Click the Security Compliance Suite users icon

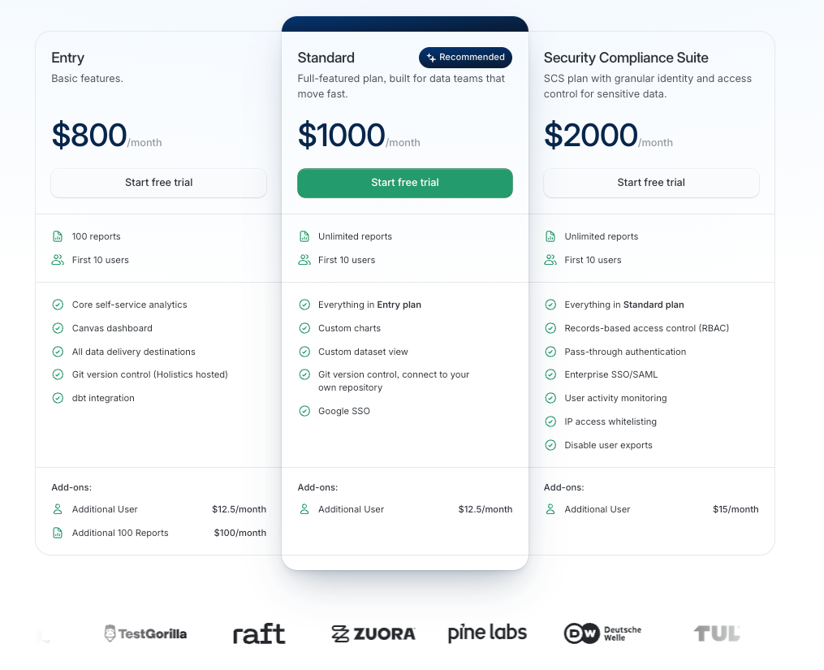click(550, 260)
